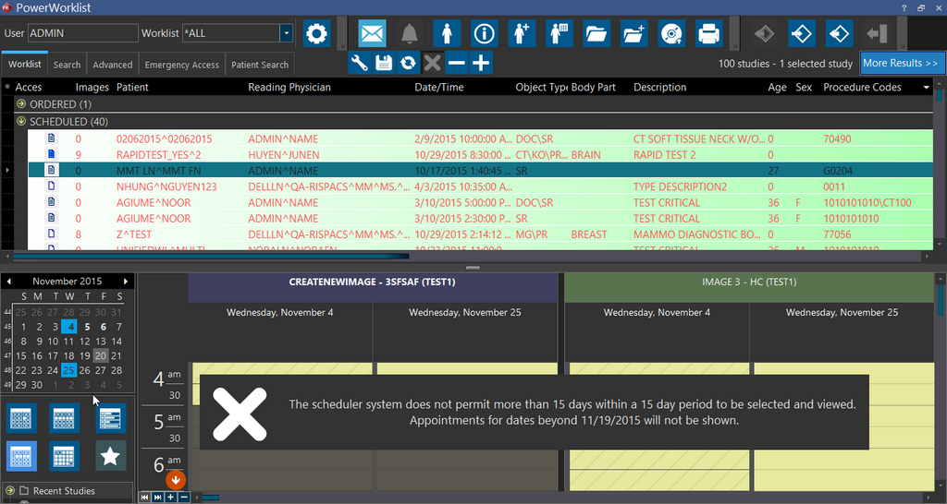Collapse the SCHEDULED (40) group
The height and width of the screenshot is (504, 947).
(21, 122)
